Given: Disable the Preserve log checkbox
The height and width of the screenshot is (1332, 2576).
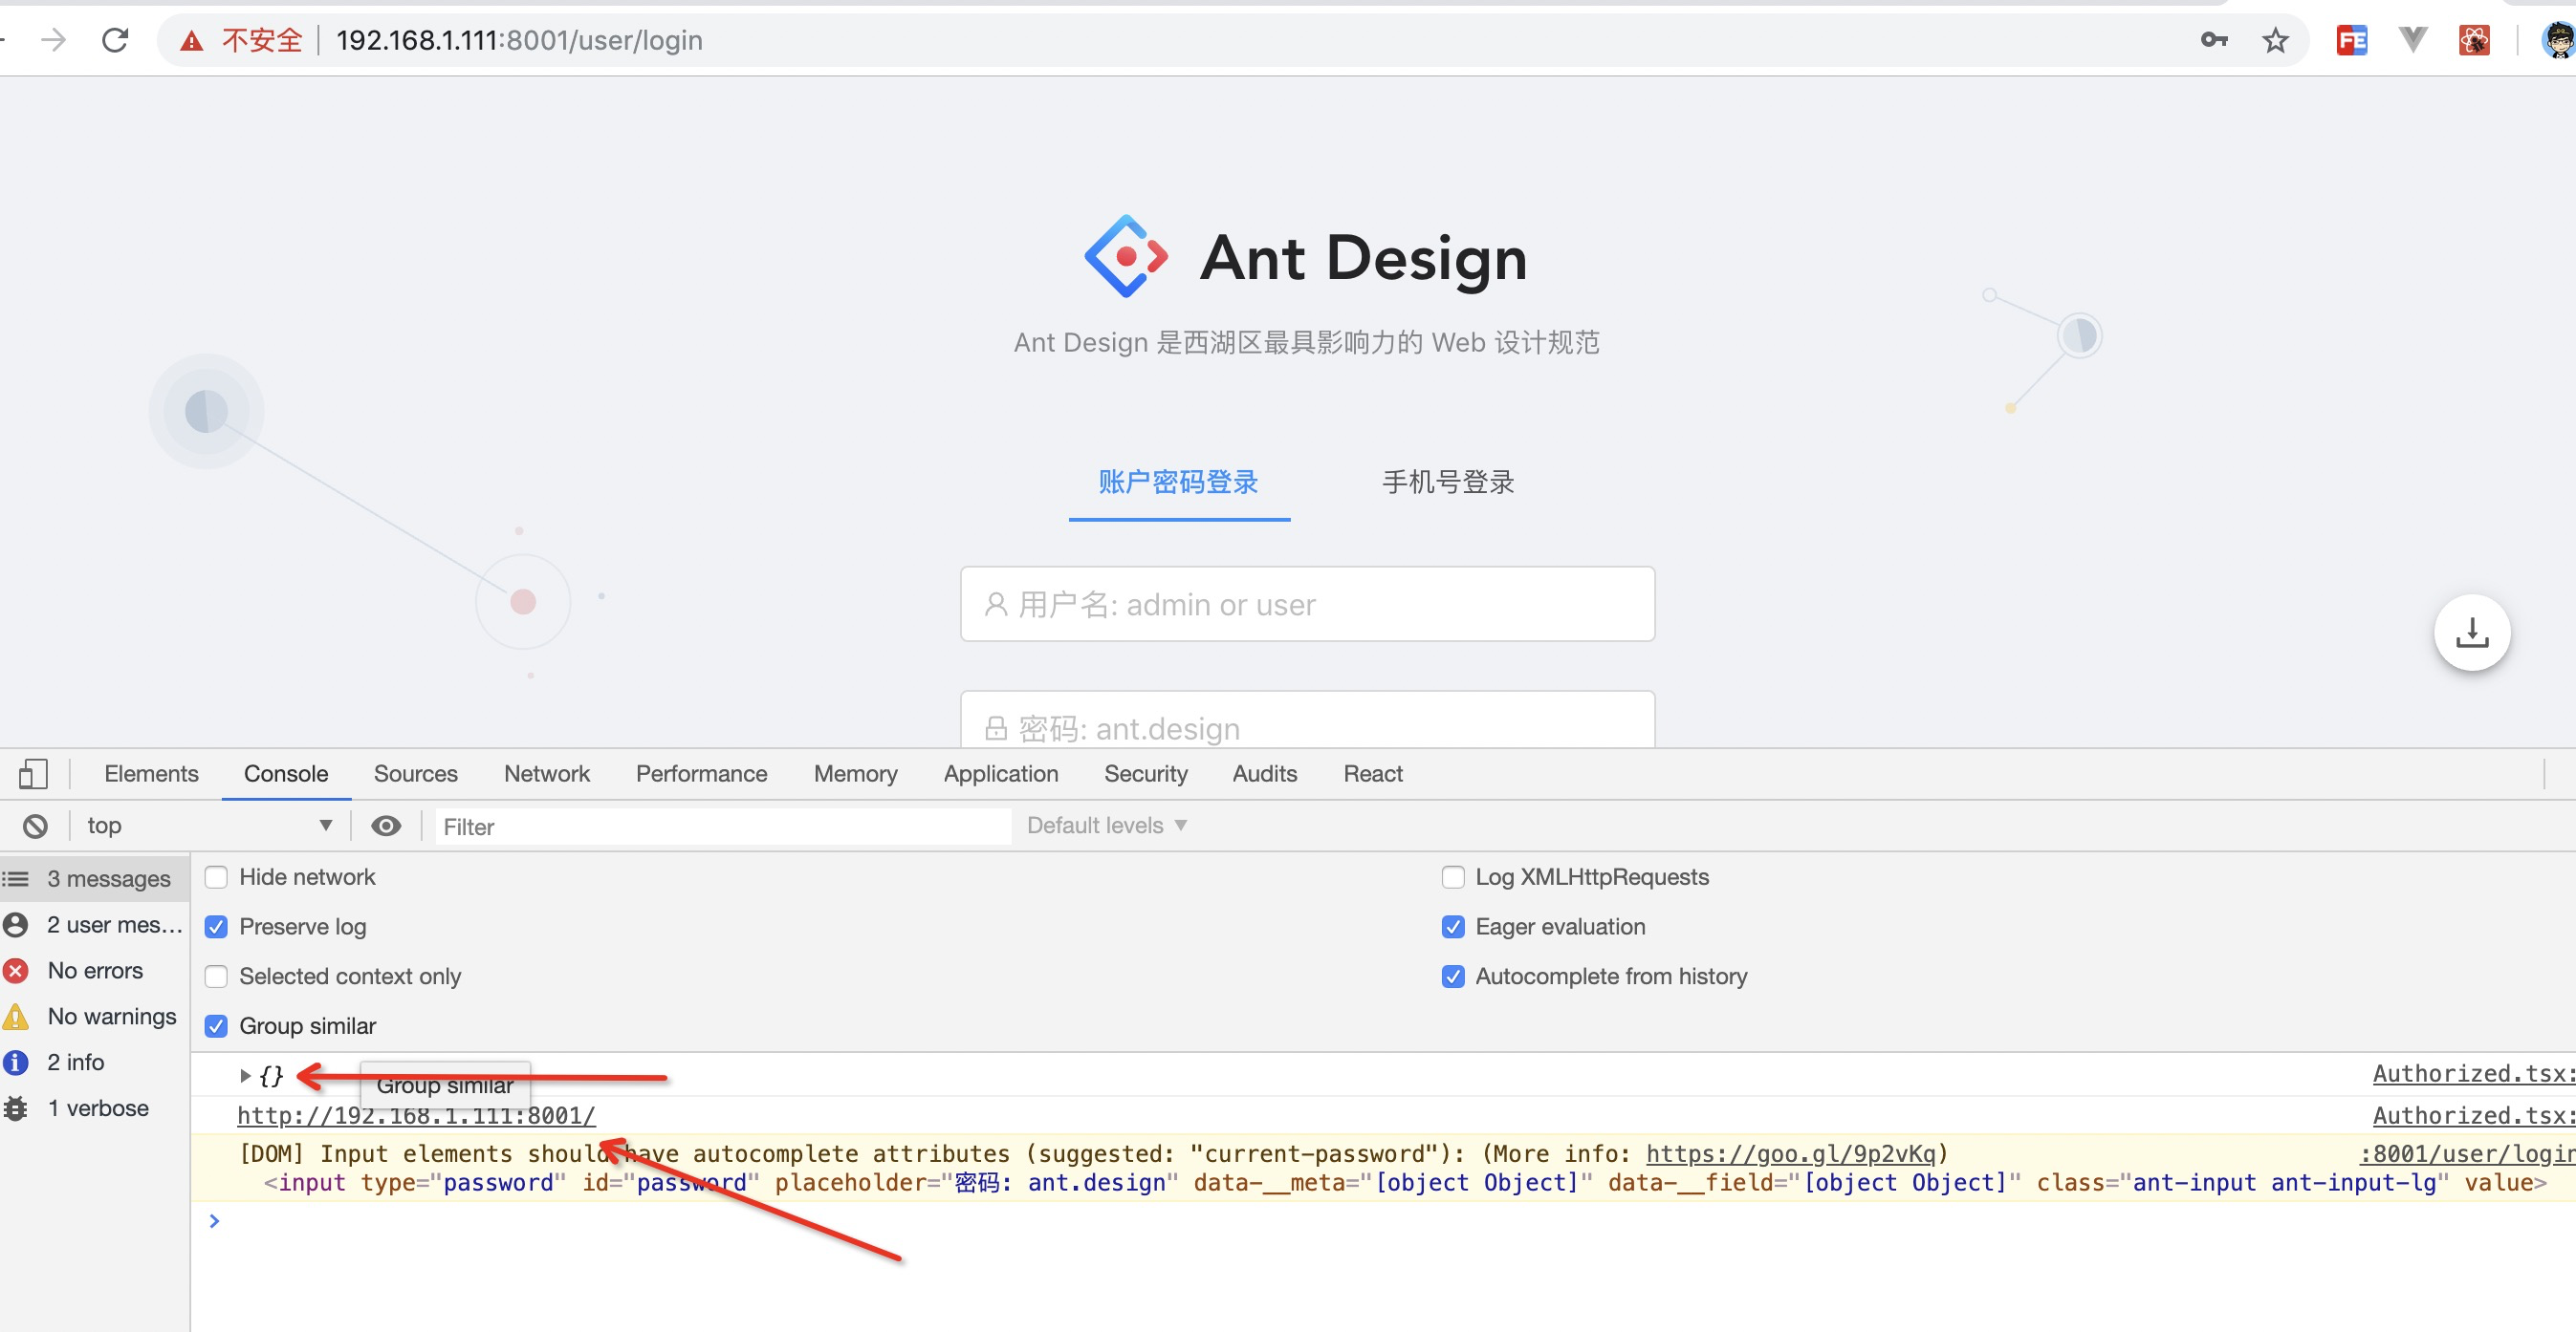Looking at the screenshot, I should coord(216,926).
